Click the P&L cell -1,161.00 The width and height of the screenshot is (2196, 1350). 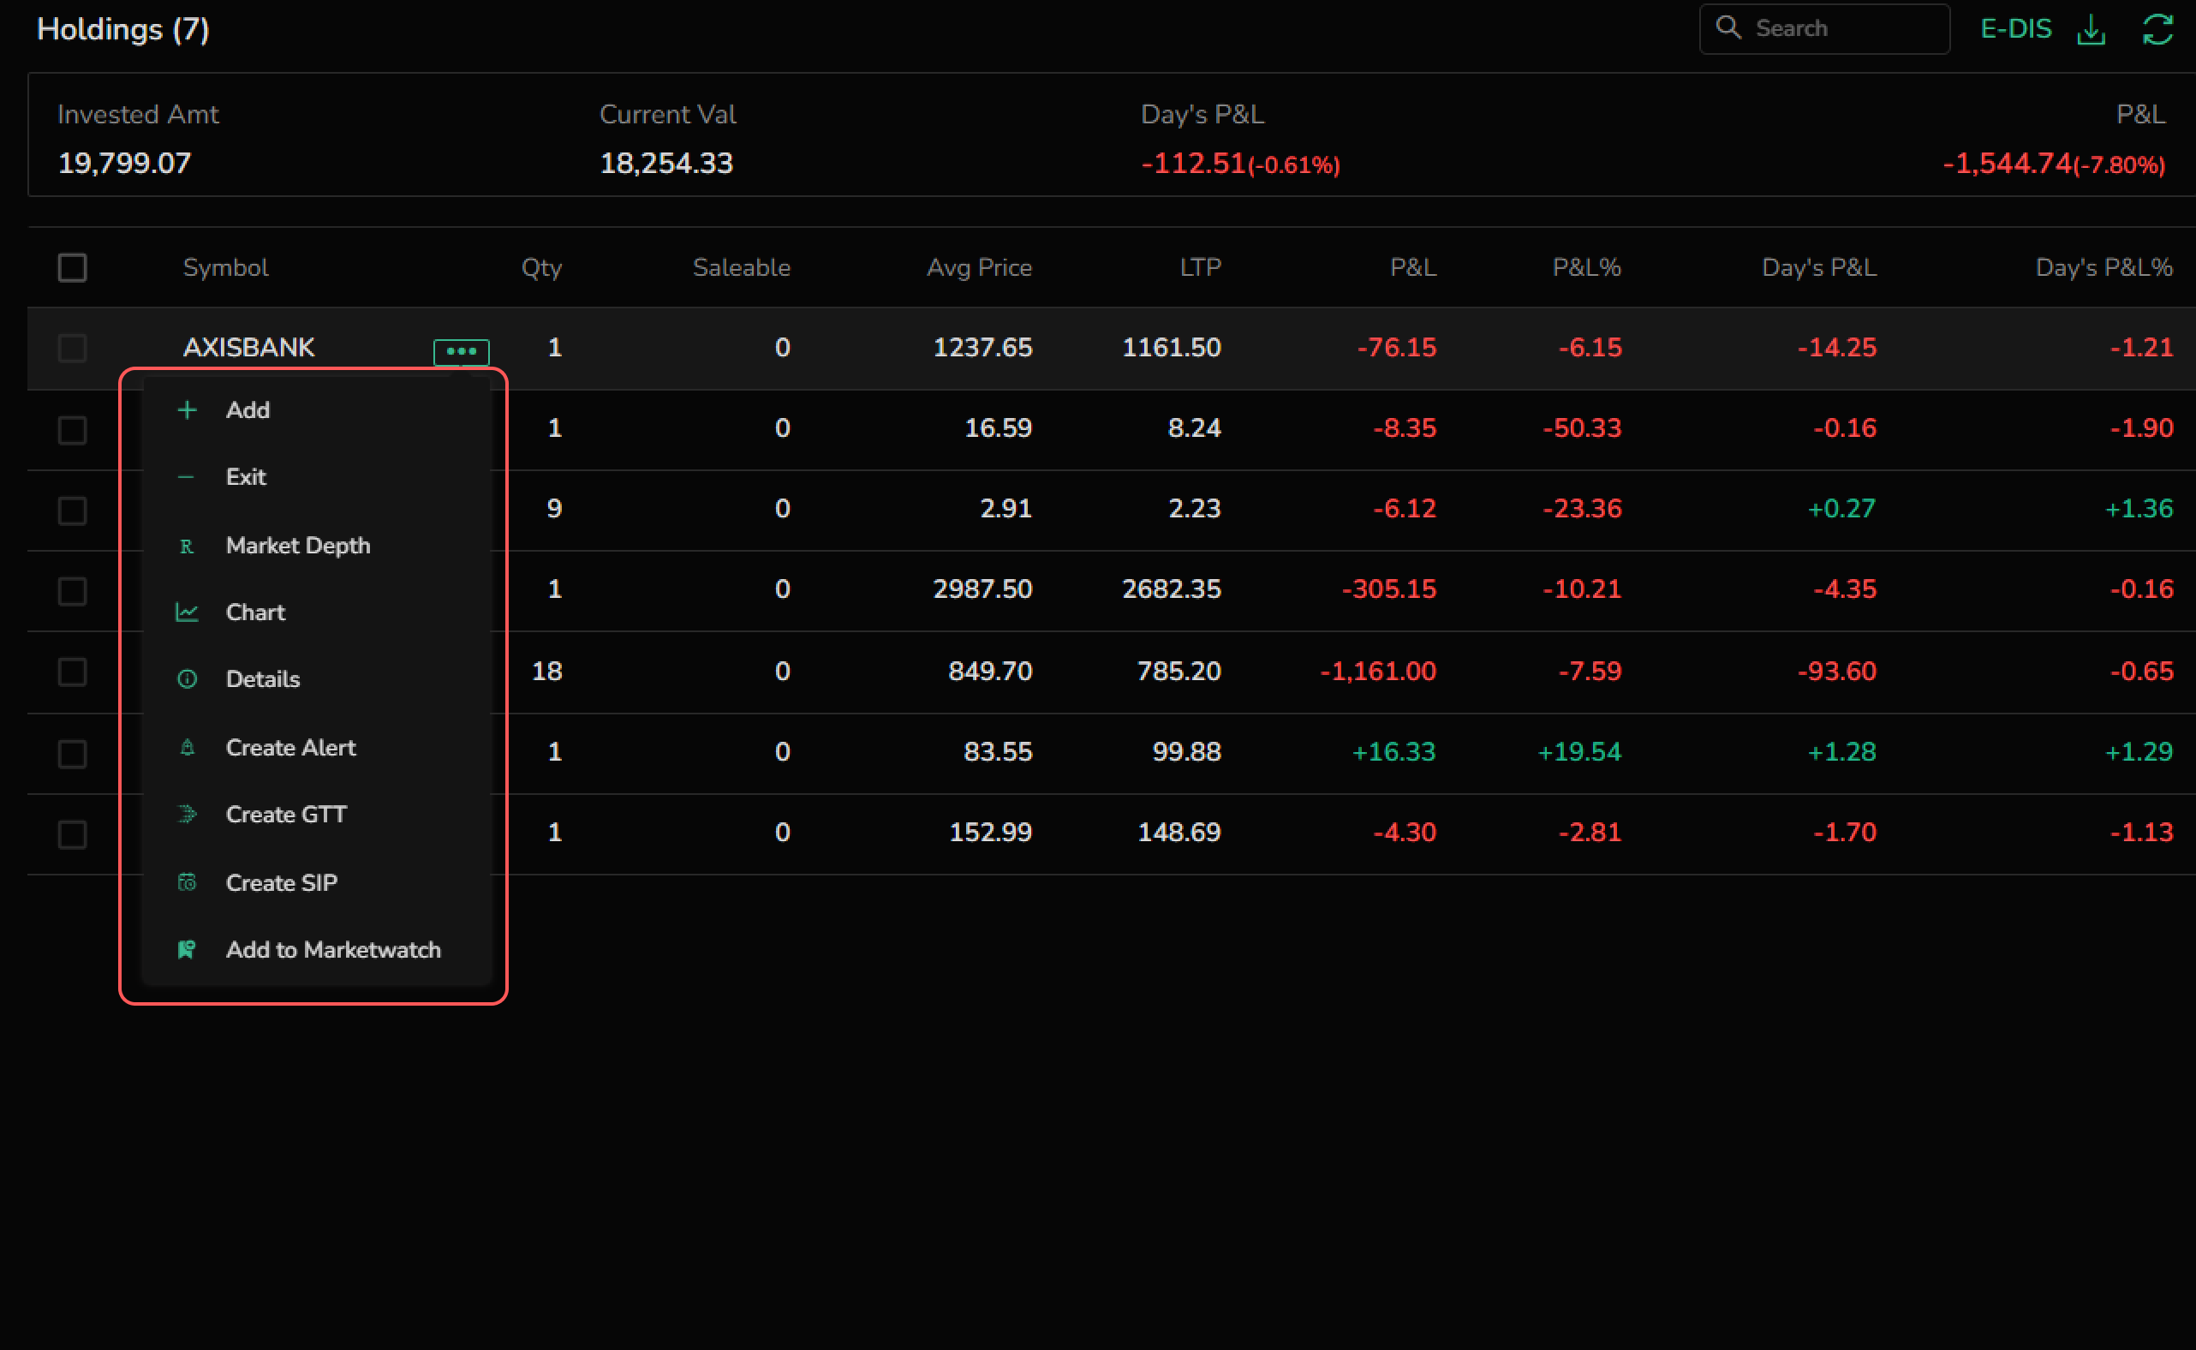point(1377,671)
